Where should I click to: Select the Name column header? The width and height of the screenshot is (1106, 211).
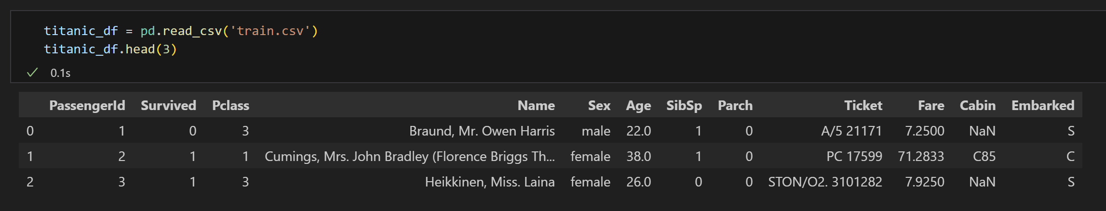point(536,105)
